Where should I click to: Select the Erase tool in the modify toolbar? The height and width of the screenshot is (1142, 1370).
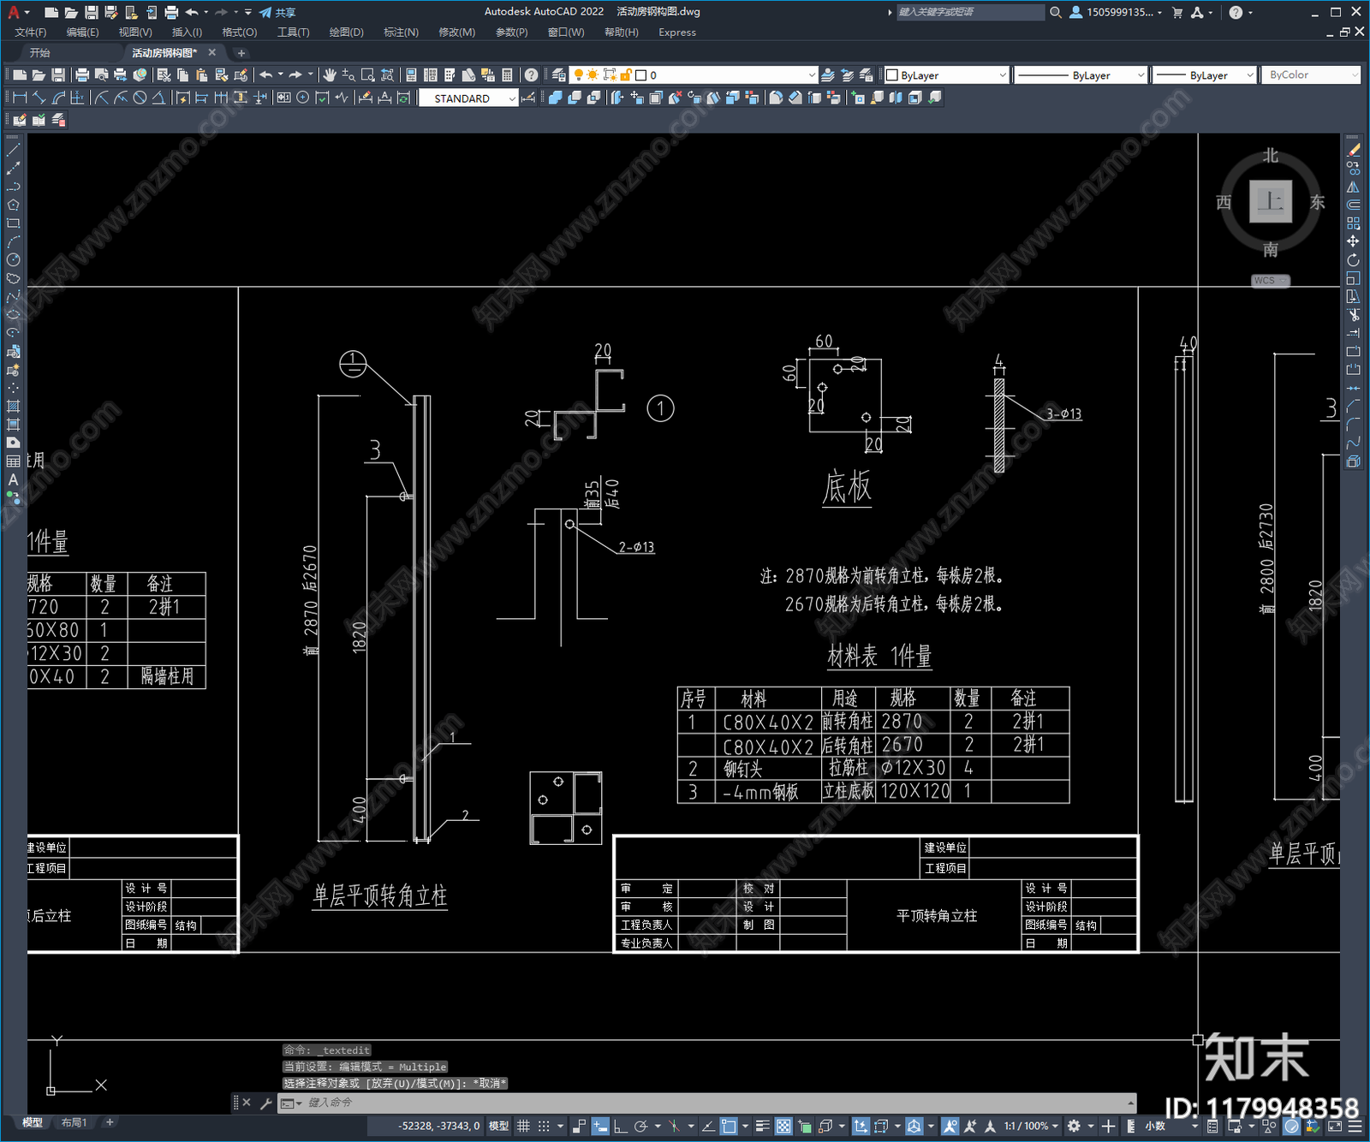click(1353, 150)
